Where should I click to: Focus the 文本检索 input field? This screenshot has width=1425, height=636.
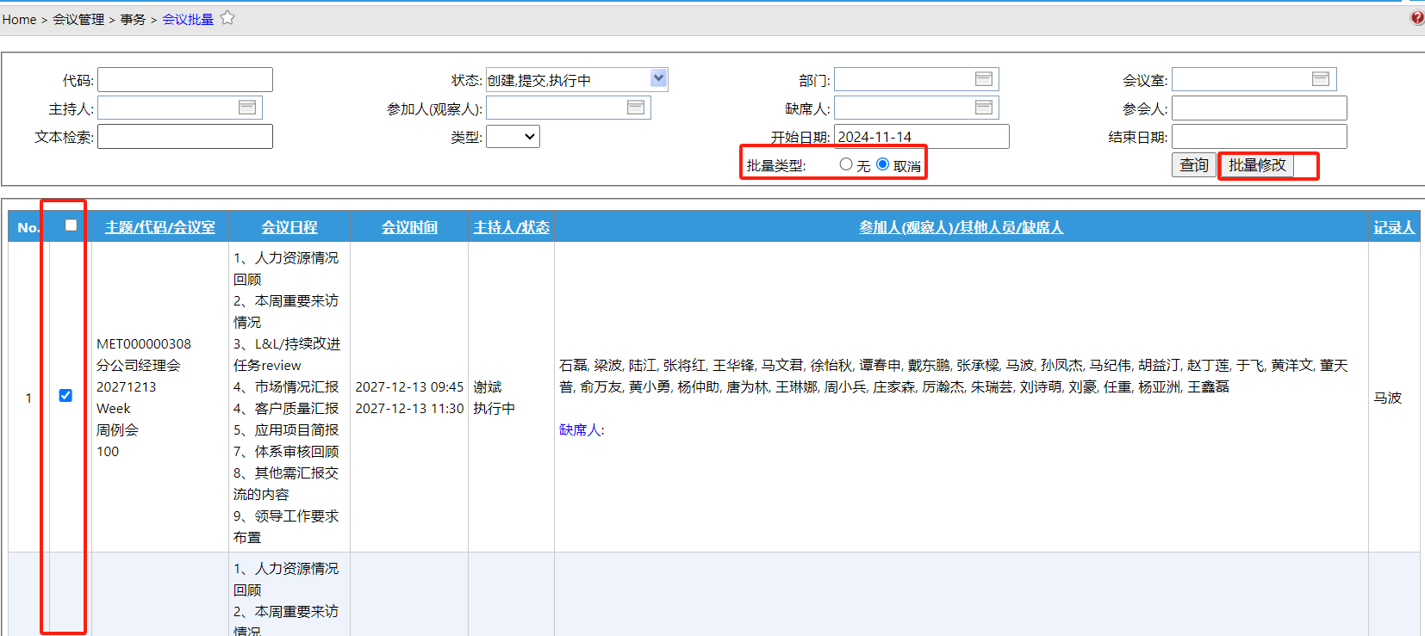point(185,136)
